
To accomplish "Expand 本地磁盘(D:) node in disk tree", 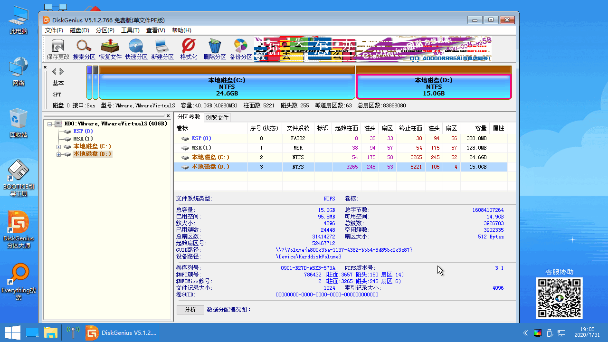I will (x=58, y=154).
